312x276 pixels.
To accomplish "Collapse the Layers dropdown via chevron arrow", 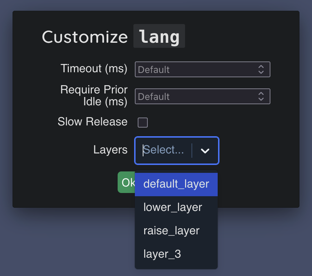I will [205, 151].
